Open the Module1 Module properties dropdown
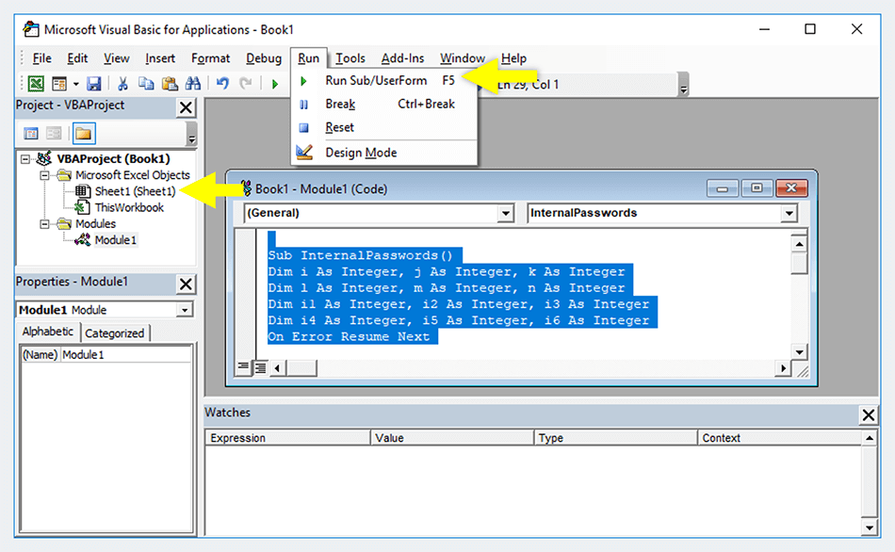The width and height of the screenshot is (895, 552). (x=185, y=310)
